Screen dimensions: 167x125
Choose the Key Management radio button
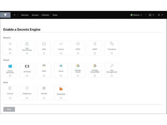pos(112,76)
